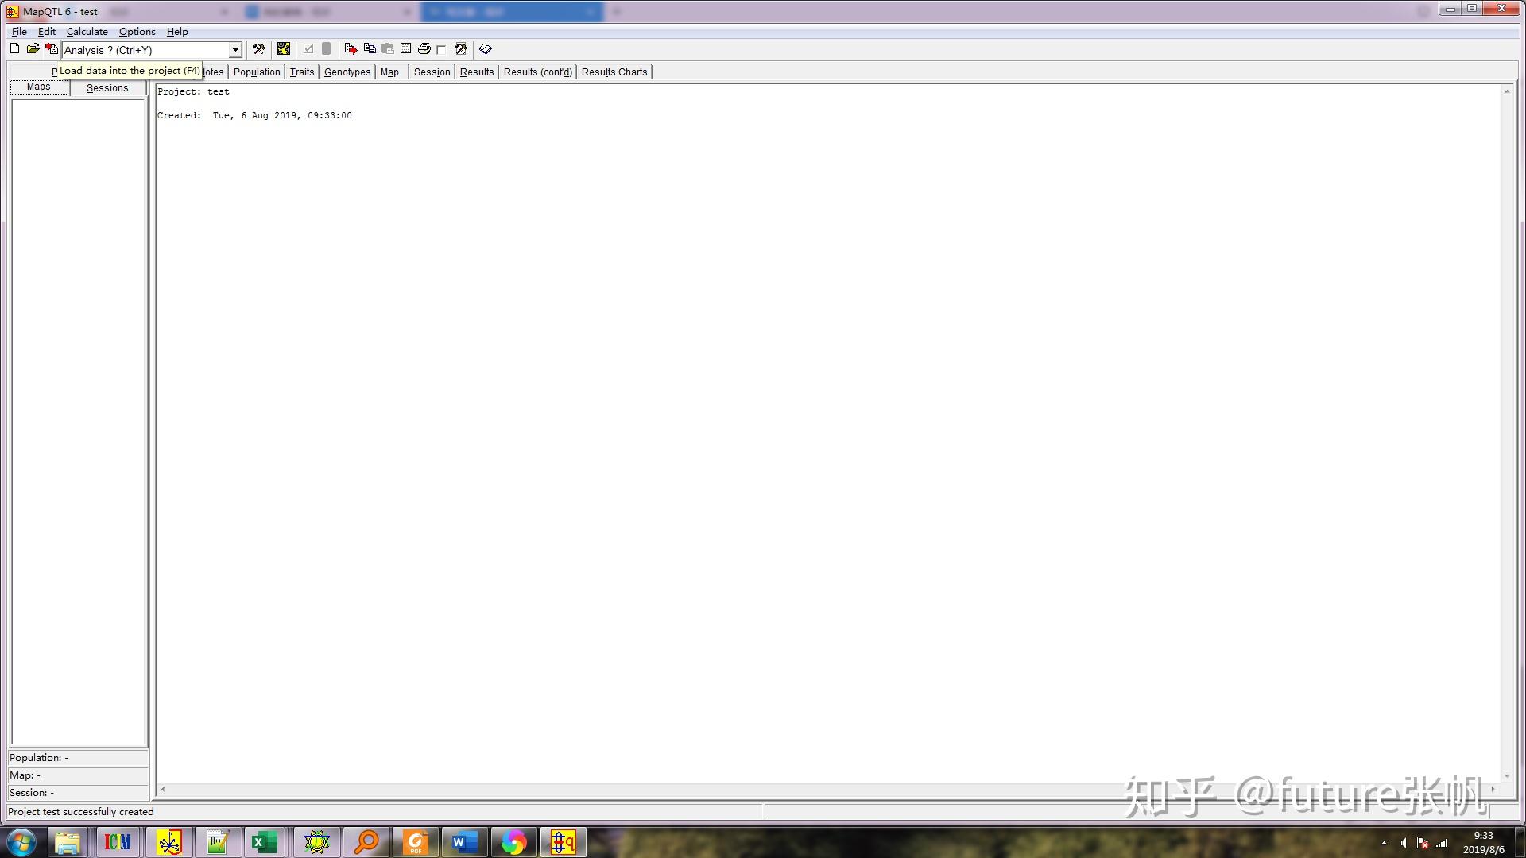Open the Calculate menu
This screenshot has width=1526, height=858.
coord(87,32)
